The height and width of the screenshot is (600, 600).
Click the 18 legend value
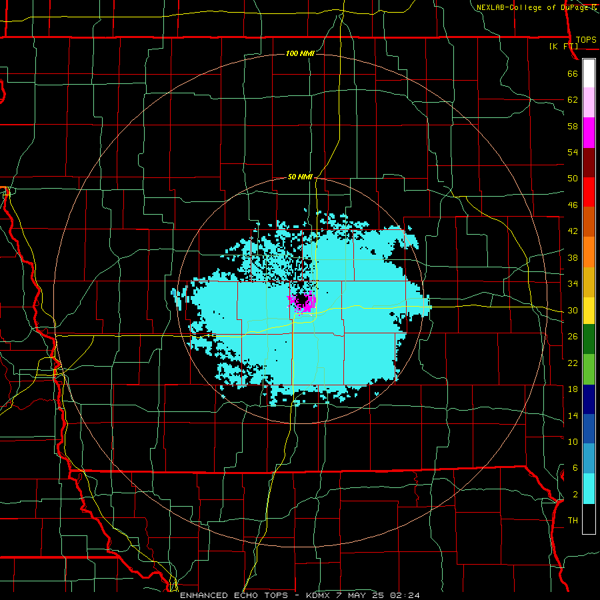(x=573, y=389)
